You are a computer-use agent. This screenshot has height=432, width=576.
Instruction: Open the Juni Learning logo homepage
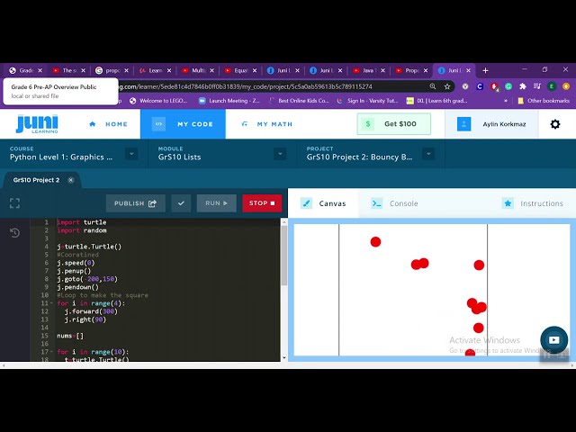pyautogui.click(x=37, y=124)
